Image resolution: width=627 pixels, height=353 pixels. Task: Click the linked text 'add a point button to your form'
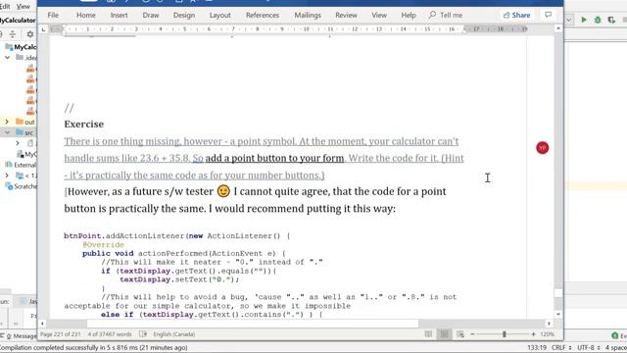274,158
